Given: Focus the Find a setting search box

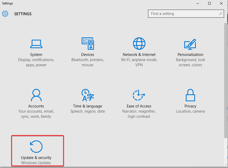Looking at the screenshot, I should point(186,14).
